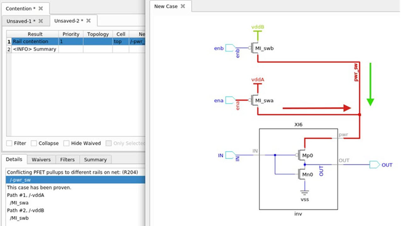The width and height of the screenshot is (403, 226).
Task: Click the 'top' cell value
Action: pos(121,41)
